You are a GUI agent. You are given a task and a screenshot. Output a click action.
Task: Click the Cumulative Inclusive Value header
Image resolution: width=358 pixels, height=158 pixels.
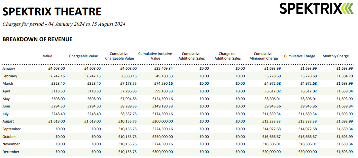[155, 56]
